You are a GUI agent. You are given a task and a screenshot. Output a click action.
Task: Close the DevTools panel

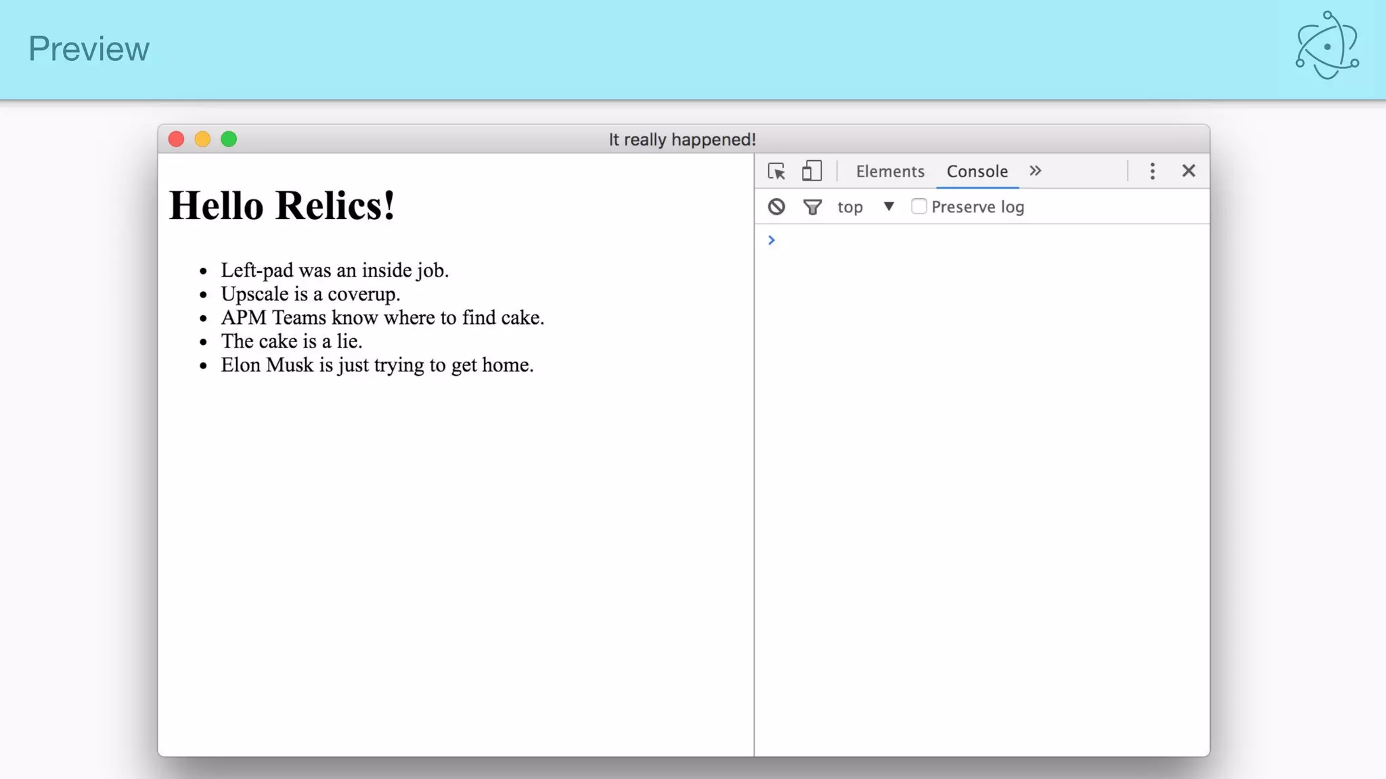pyautogui.click(x=1188, y=171)
